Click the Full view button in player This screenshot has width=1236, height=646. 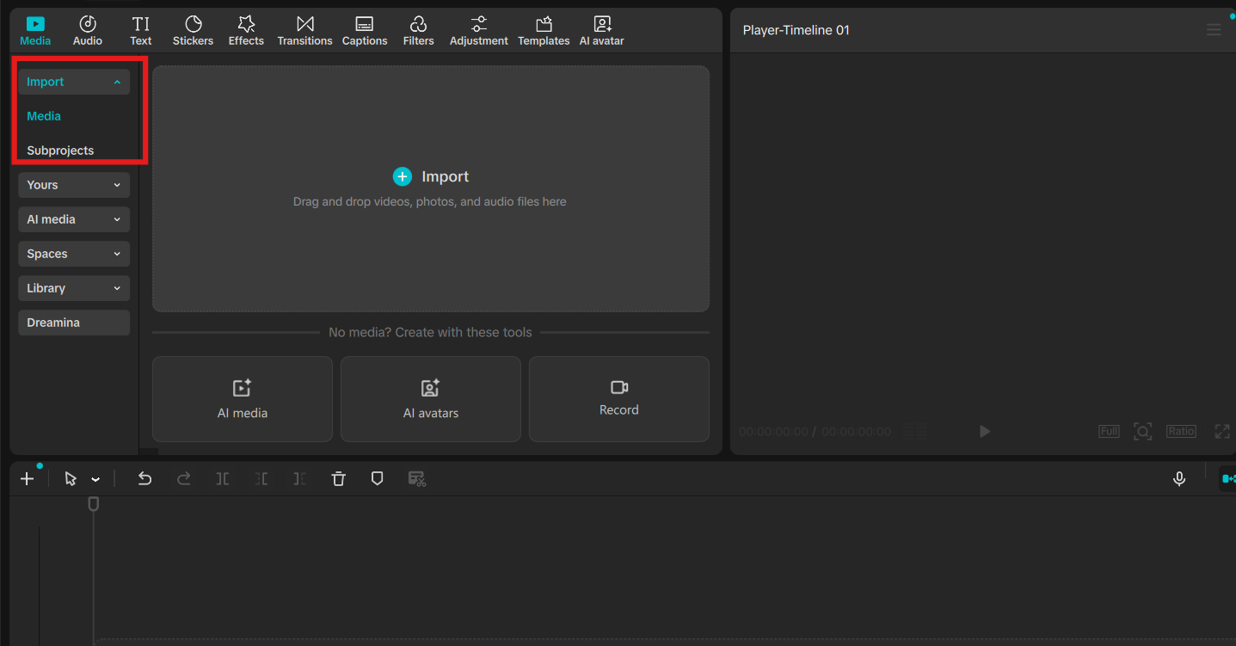pyautogui.click(x=1110, y=431)
